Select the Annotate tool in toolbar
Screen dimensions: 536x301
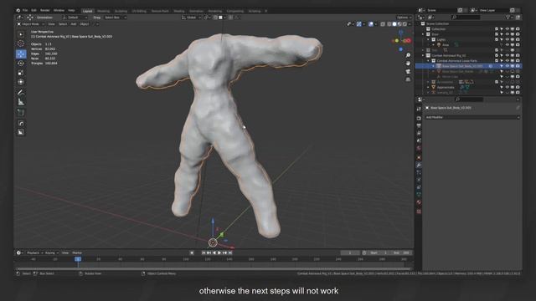click(x=21, y=93)
